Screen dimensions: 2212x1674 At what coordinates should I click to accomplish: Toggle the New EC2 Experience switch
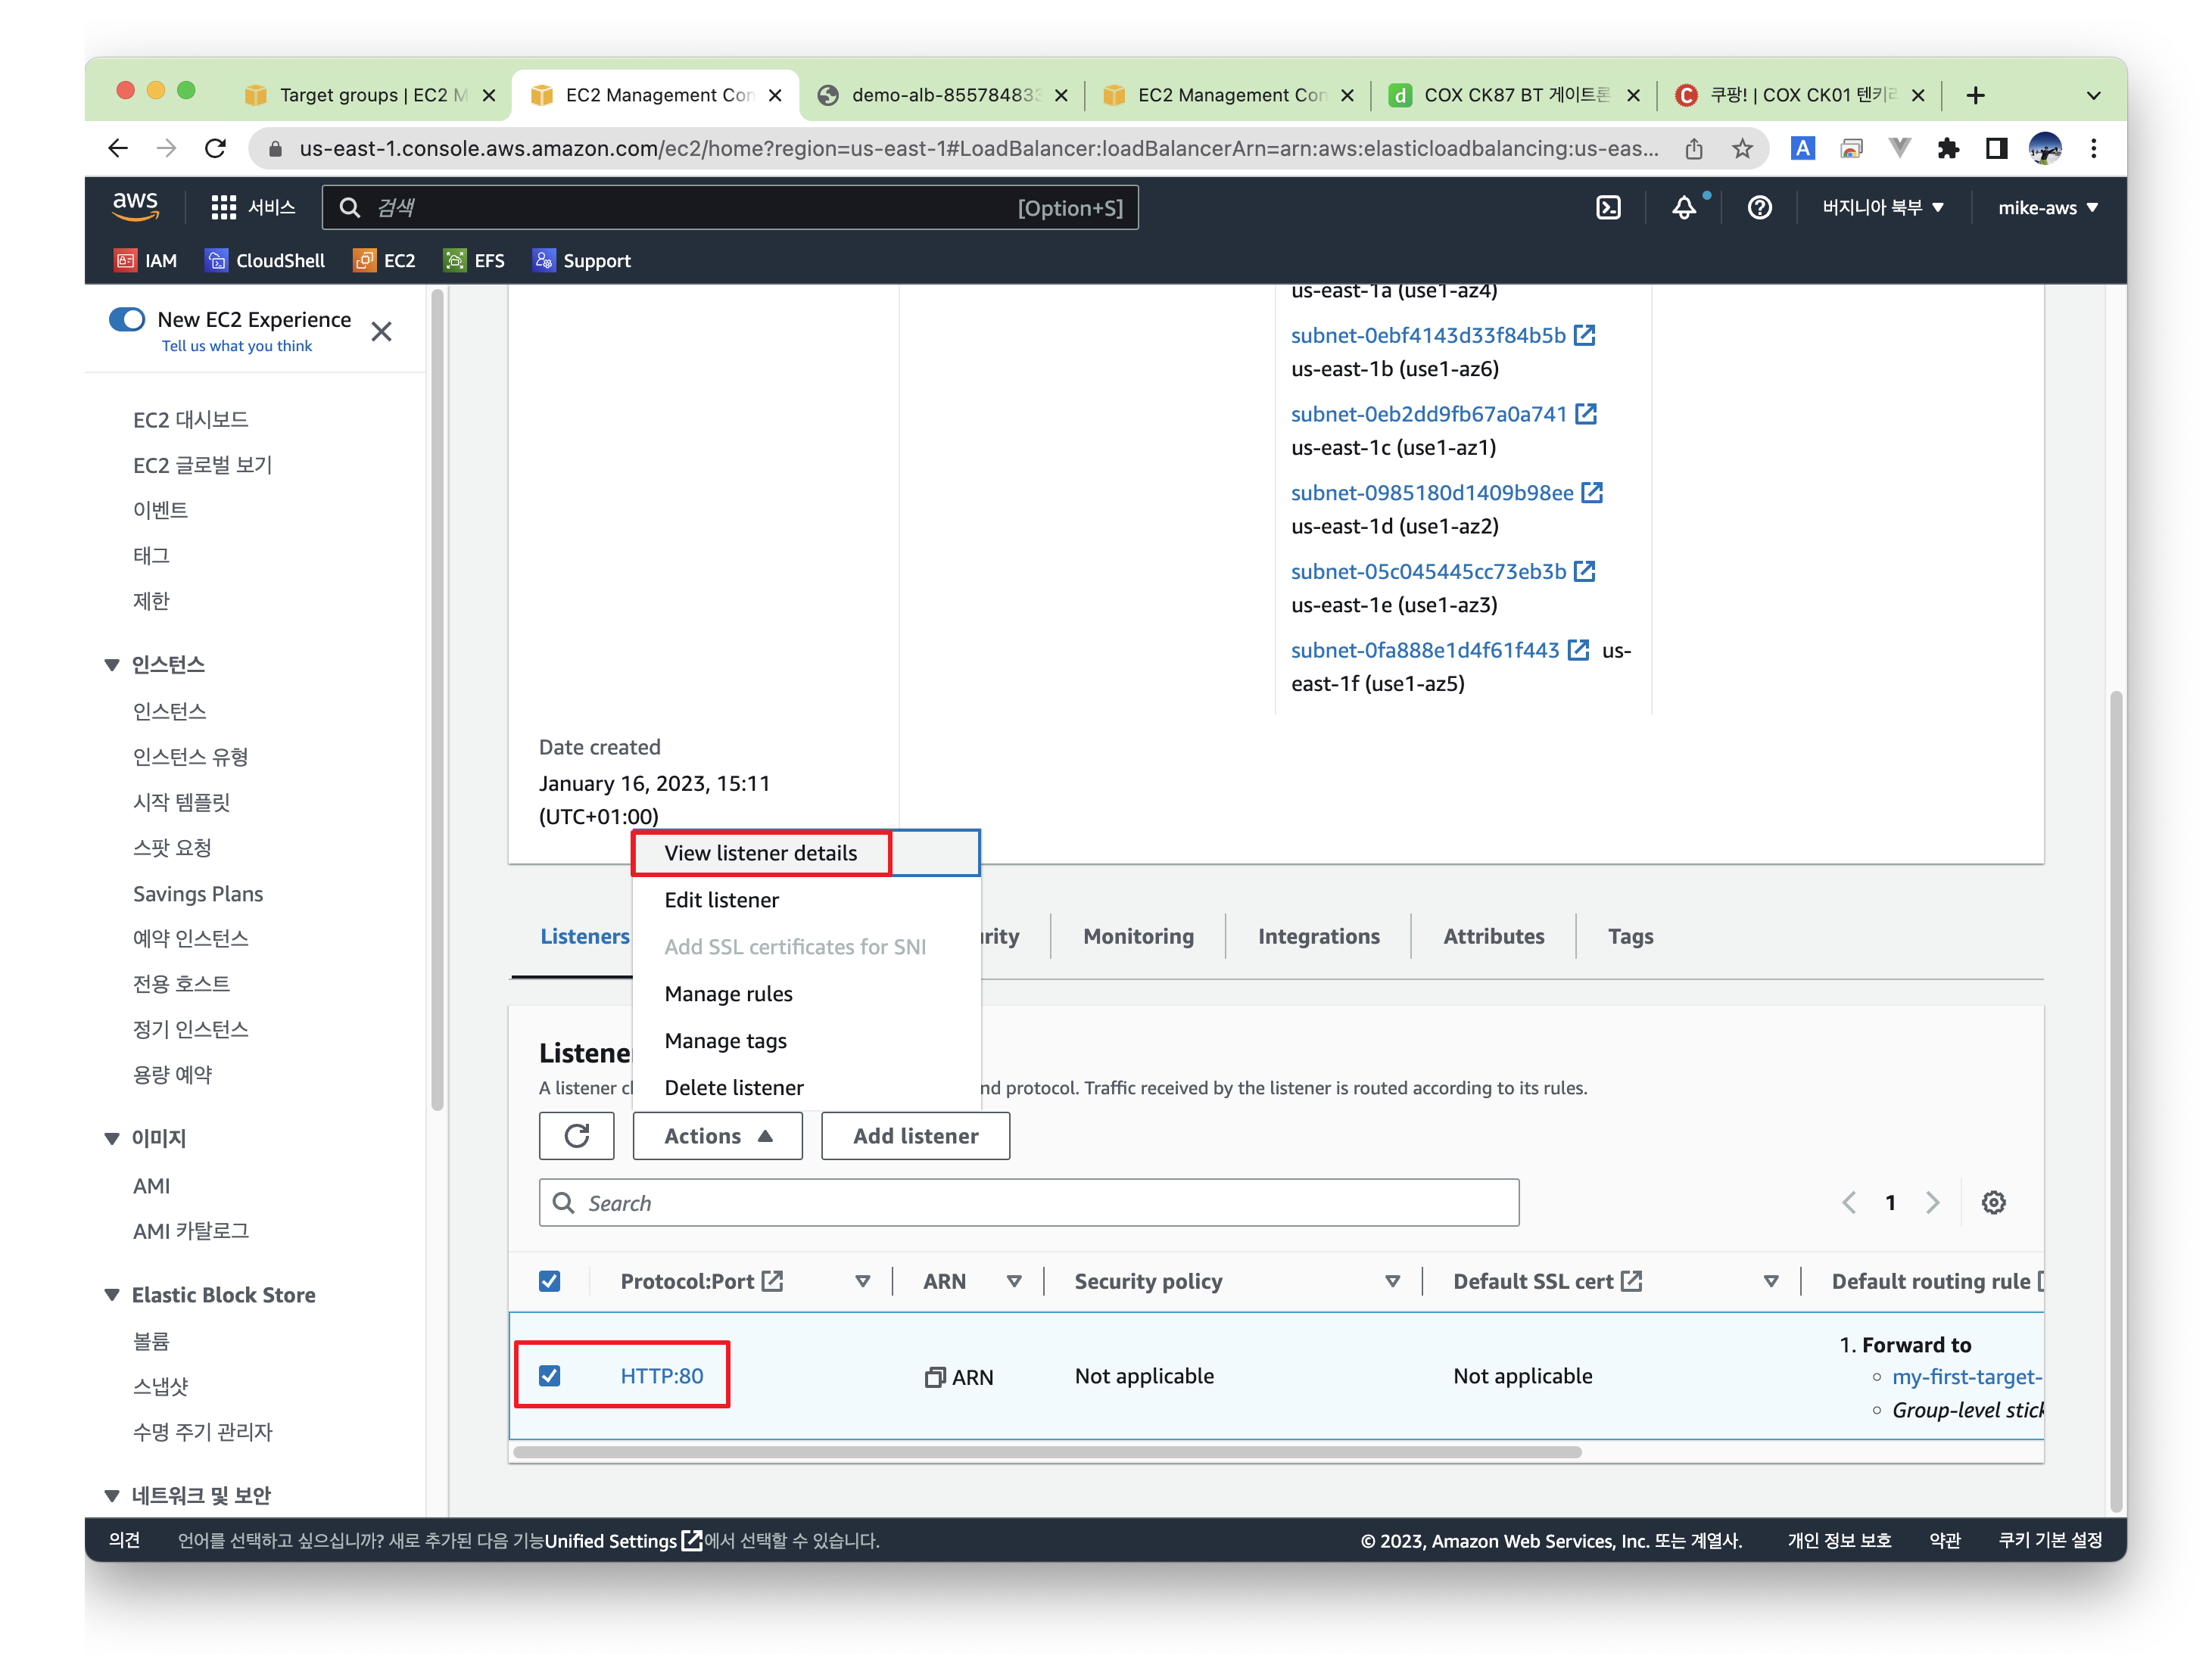pyautogui.click(x=128, y=320)
